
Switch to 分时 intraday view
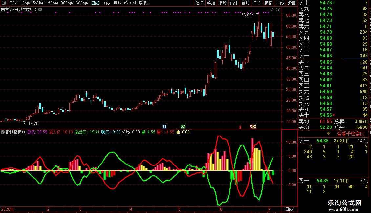point(13,3)
